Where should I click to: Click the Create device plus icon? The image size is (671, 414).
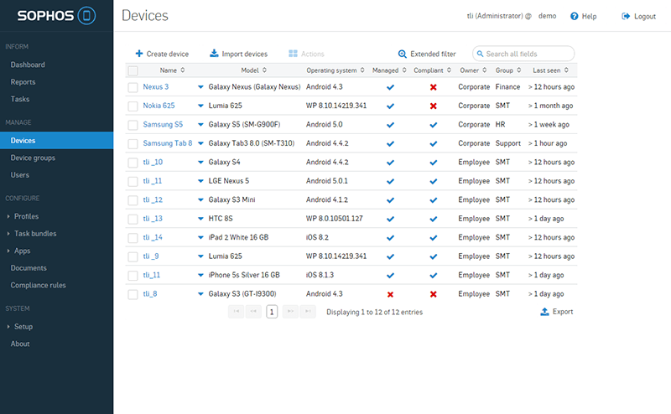pyautogui.click(x=139, y=54)
